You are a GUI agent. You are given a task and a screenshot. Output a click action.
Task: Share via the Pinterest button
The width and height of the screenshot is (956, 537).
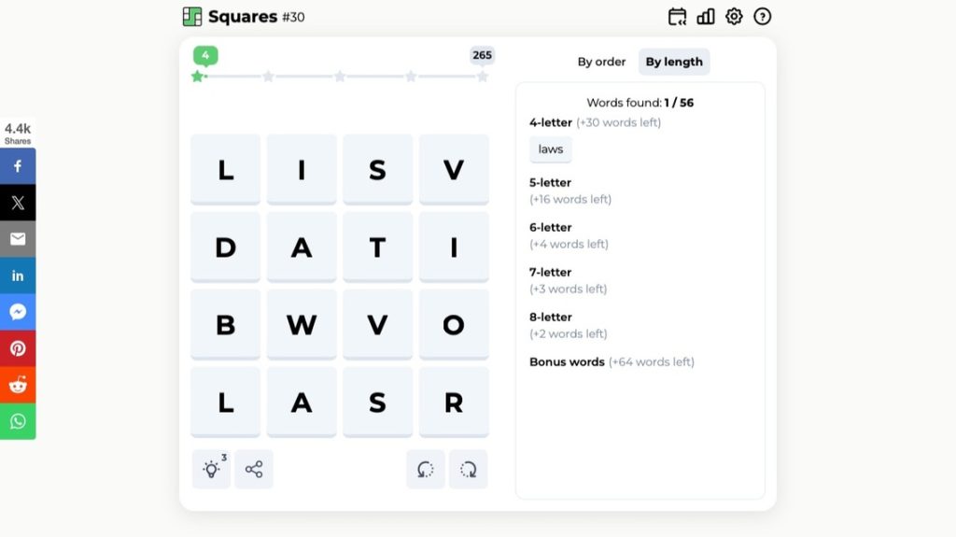pyautogui.click(x=18, y=348)
